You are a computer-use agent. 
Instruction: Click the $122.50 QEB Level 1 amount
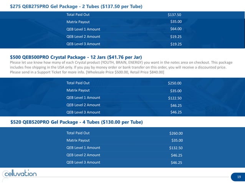[x=175, y=98]
